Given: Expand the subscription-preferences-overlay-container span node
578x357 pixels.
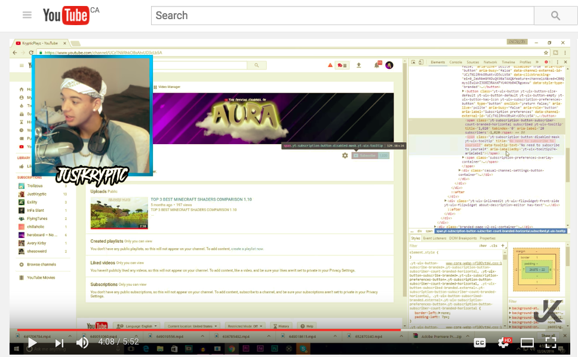Looking at the screenshot, I should (463, 158).
